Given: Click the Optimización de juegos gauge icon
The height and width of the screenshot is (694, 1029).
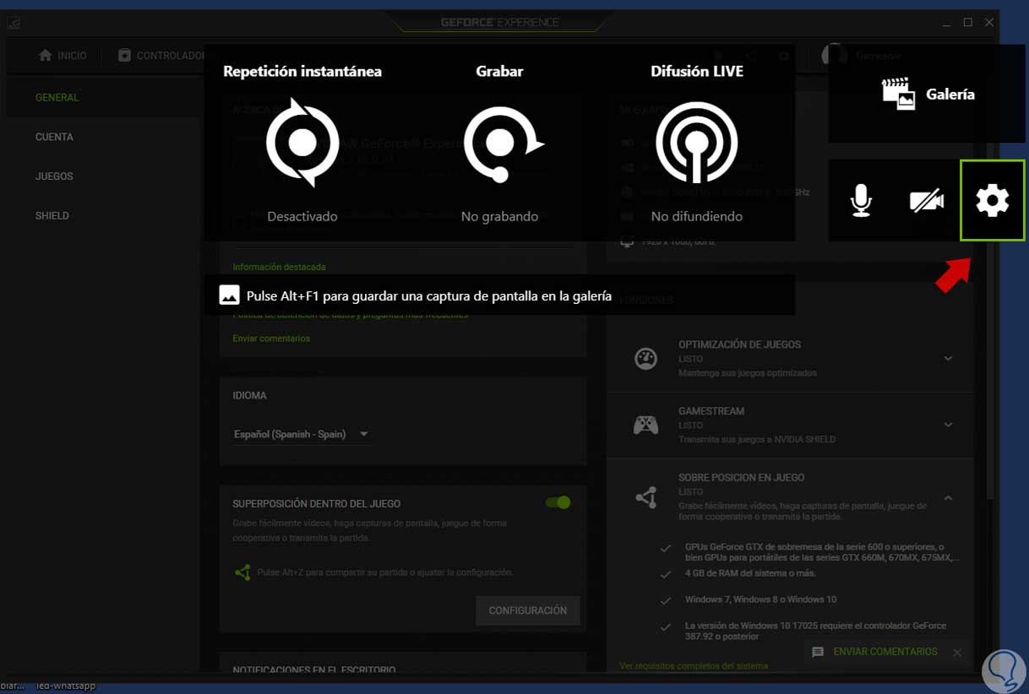Looking at the screenshot, I should tap(645, 358).
